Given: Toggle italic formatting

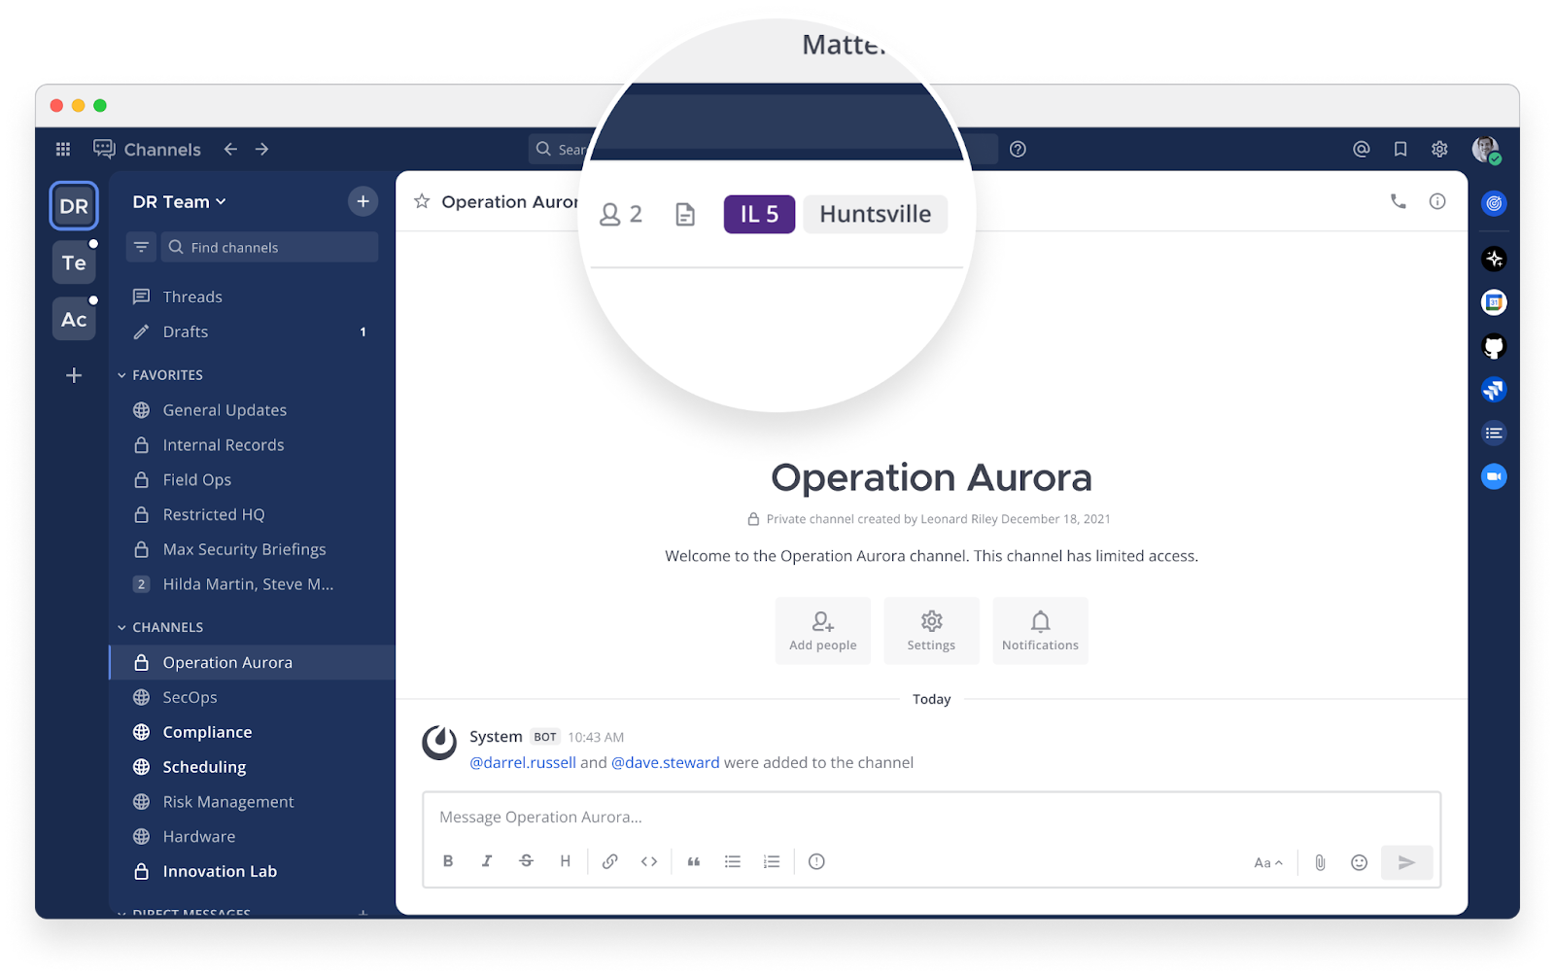Looking at the screenshot, I should click(x=487, y=861).
